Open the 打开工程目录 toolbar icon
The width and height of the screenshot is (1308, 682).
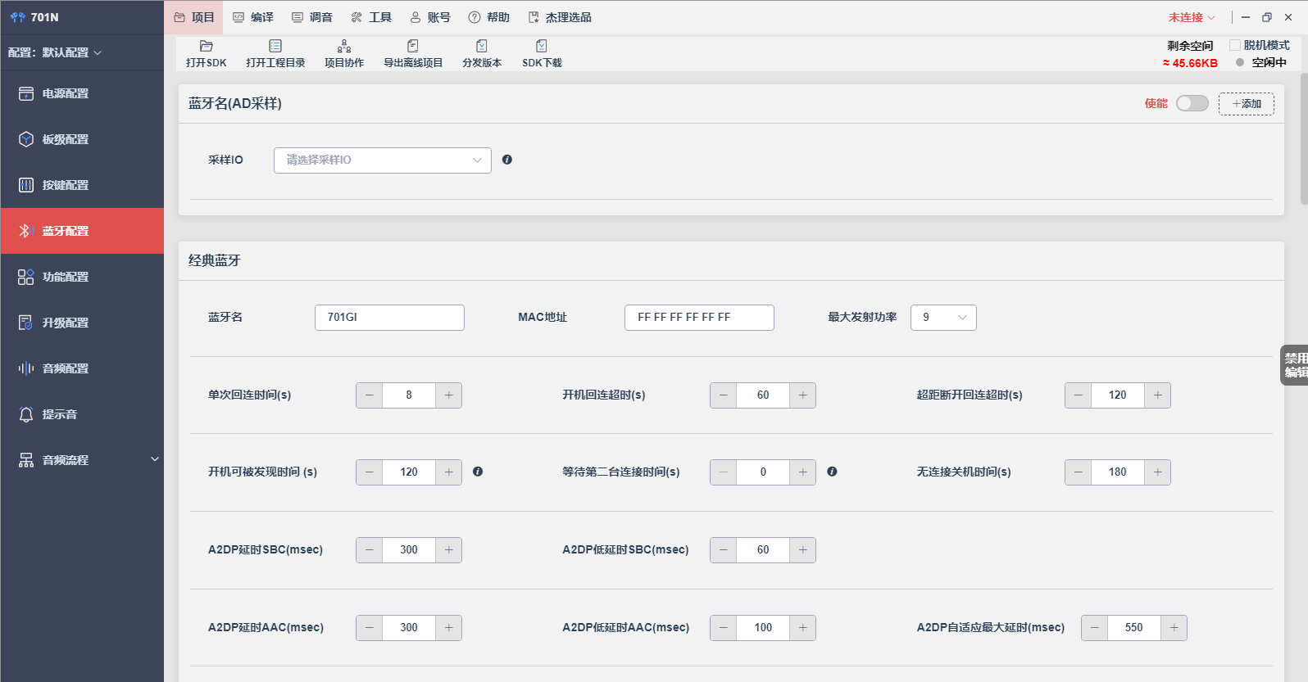point(275,46)
